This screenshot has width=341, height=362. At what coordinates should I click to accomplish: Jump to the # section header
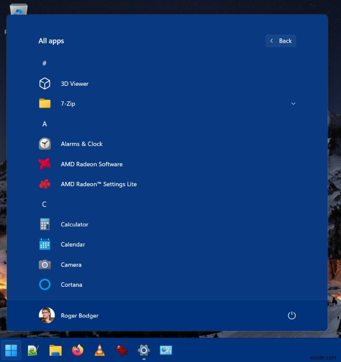point(44,63)
